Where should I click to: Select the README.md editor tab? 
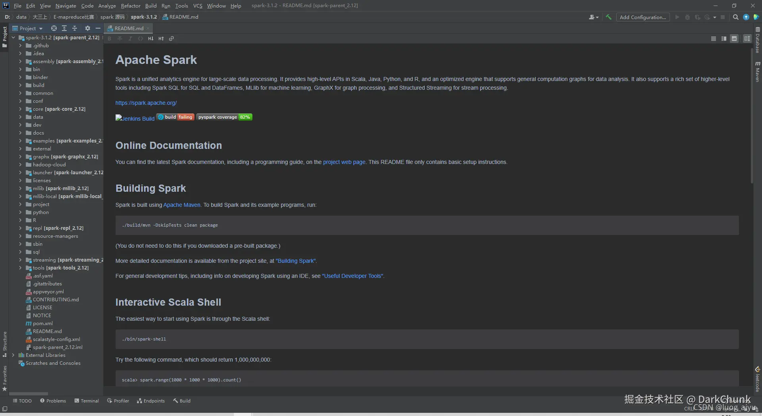pyautogui.click(x=129, y=28)
